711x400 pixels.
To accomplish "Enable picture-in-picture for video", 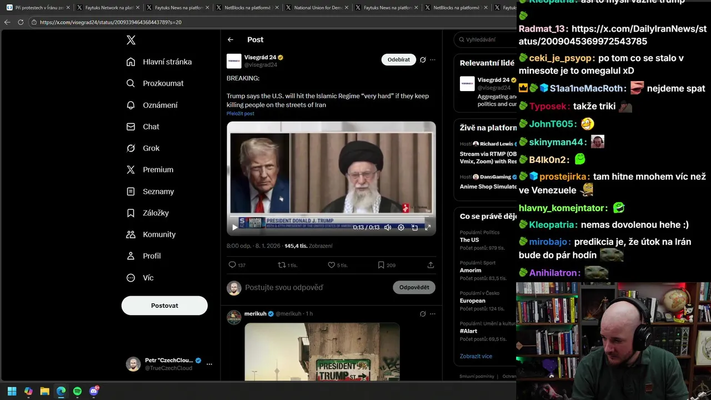I will point(414,227).
